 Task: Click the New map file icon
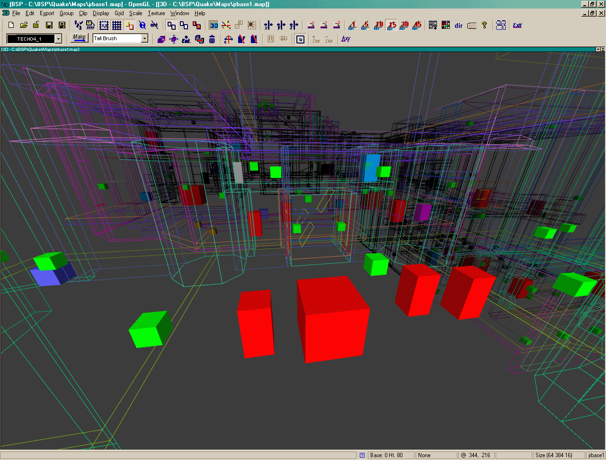point(11,25)
